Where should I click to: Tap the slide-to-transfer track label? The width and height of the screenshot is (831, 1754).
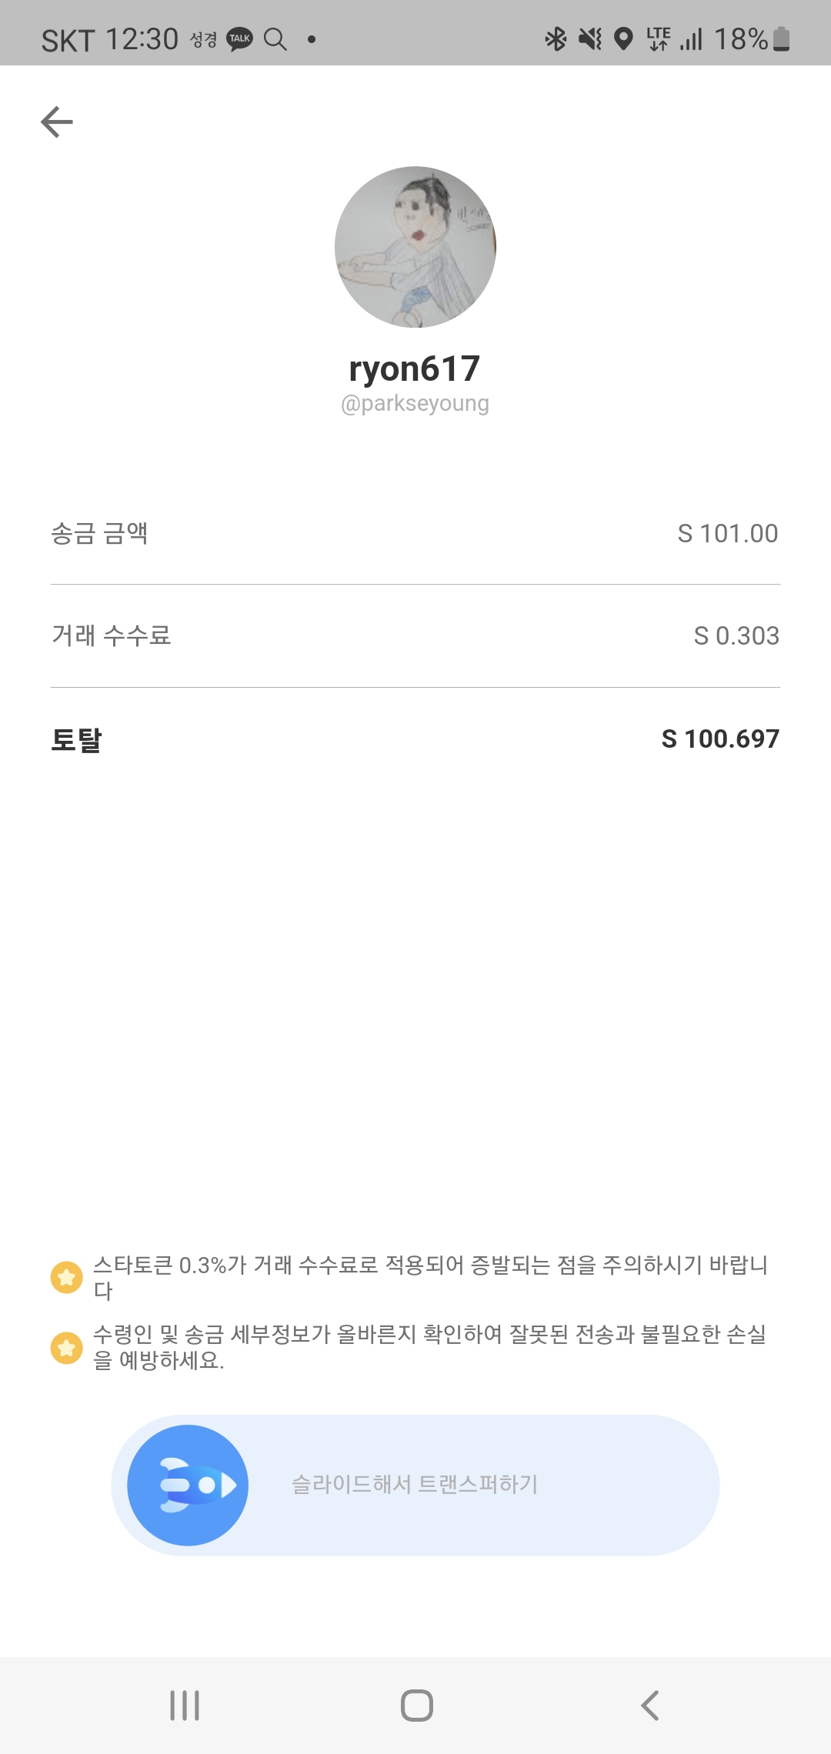click(x=415, y=1484)
